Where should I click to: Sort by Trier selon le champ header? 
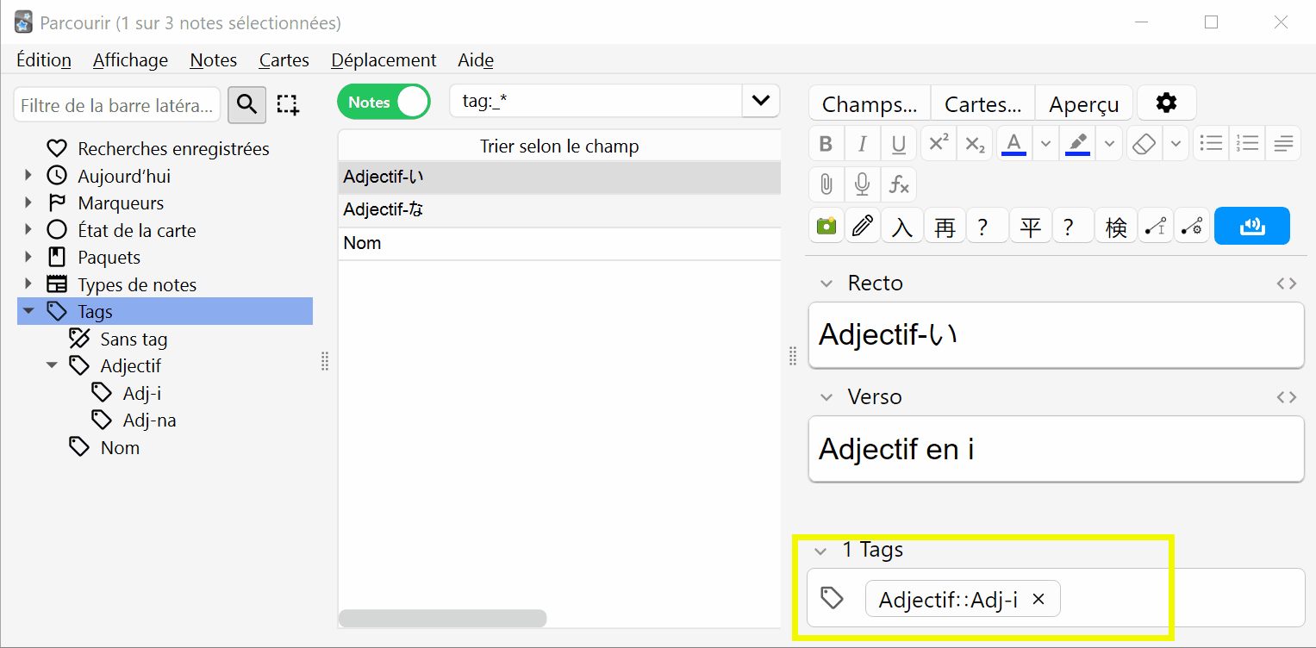click(559, 146)
